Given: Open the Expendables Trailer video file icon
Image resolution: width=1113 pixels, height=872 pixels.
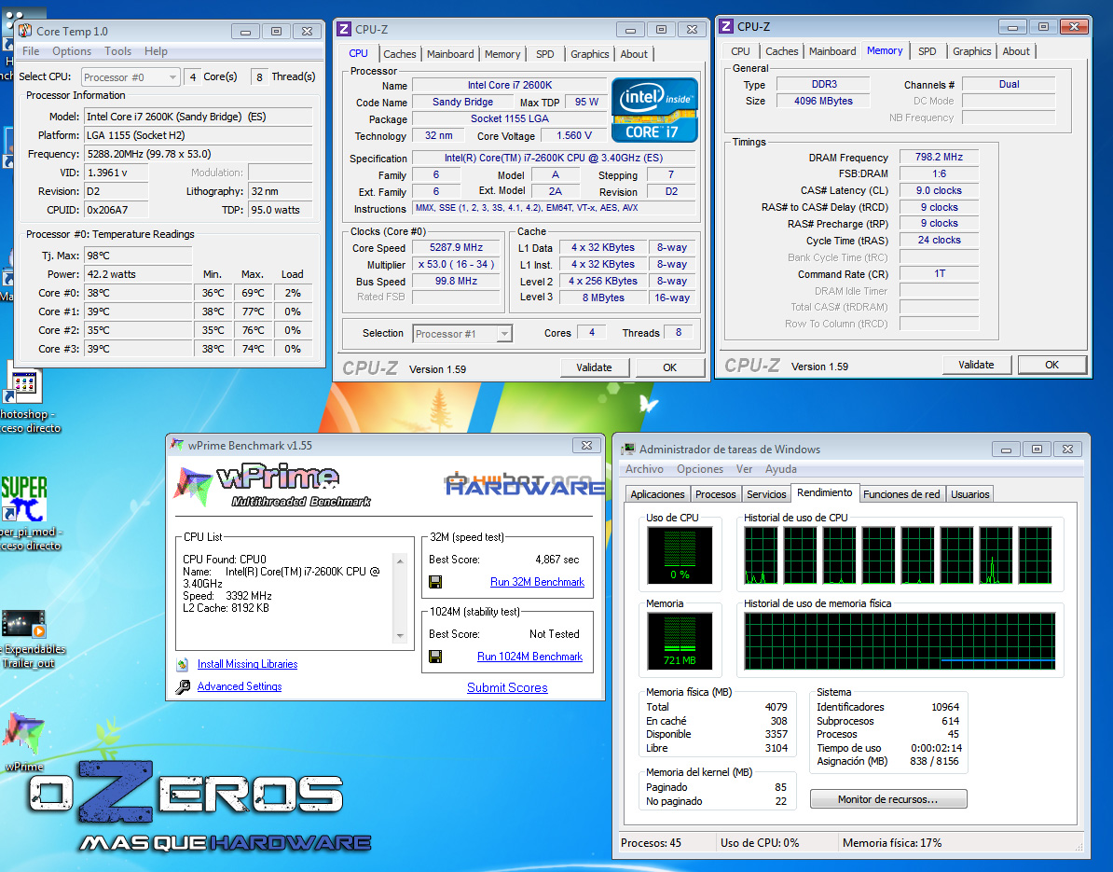Looking at the screenshot, I should (23, 624).
